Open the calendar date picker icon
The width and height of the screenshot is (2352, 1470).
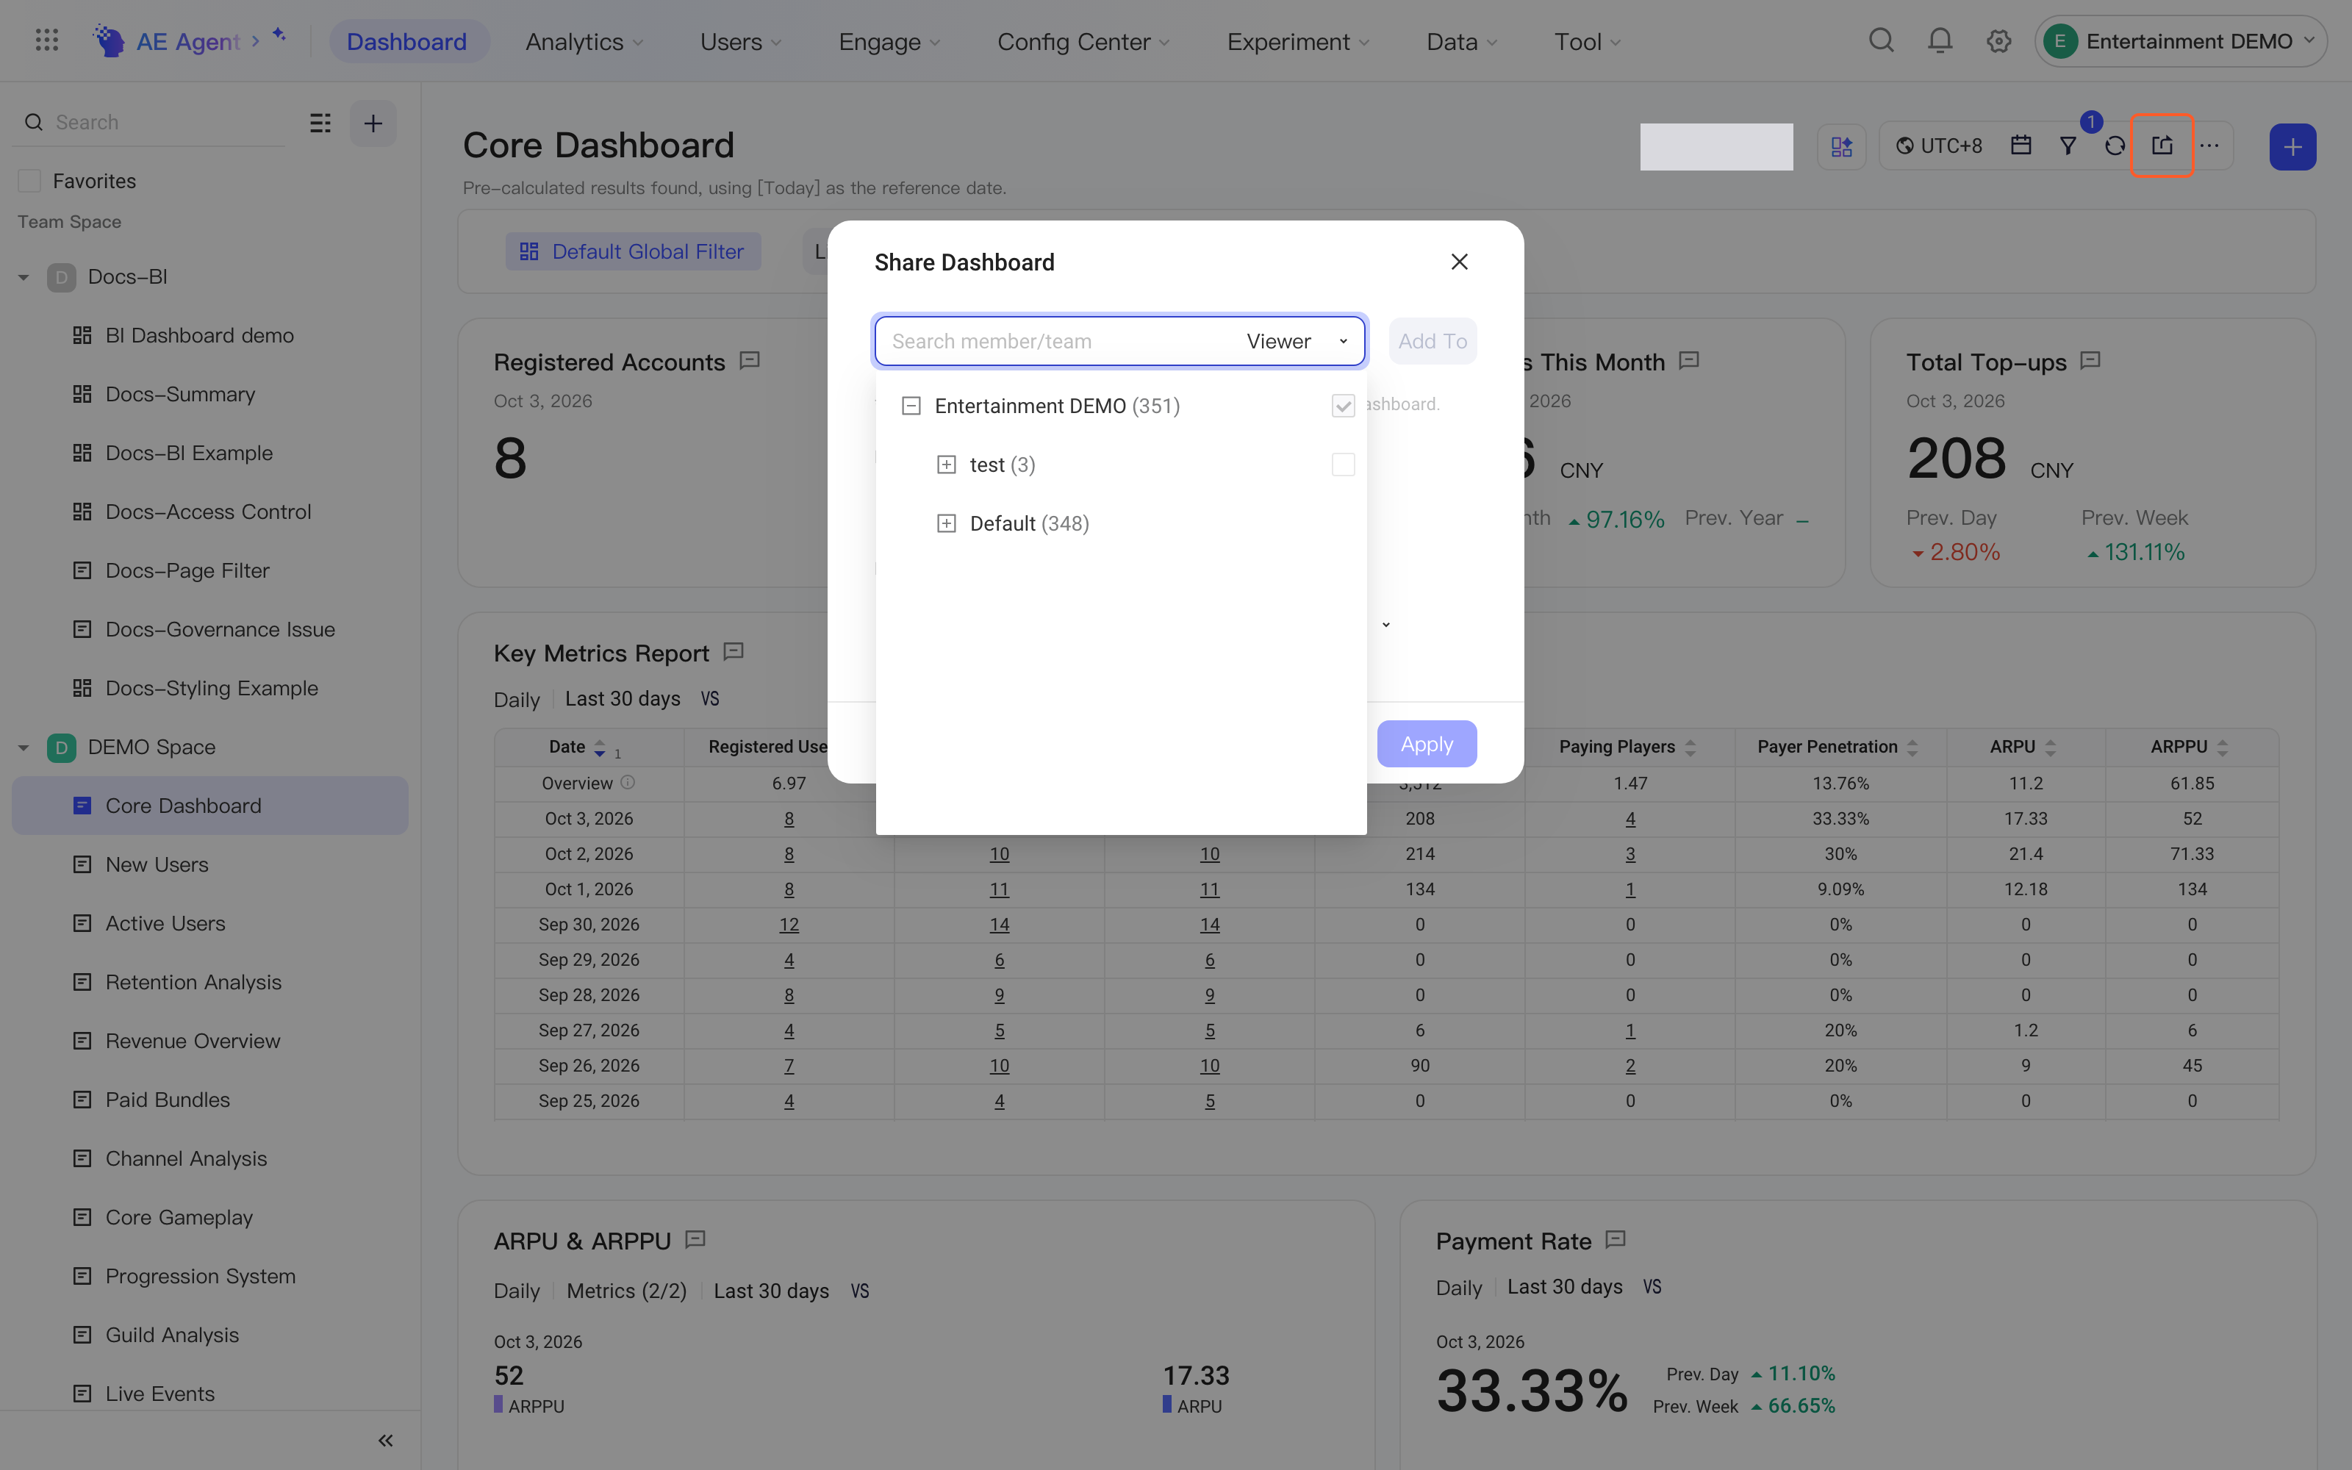(x=2021, y=146)
